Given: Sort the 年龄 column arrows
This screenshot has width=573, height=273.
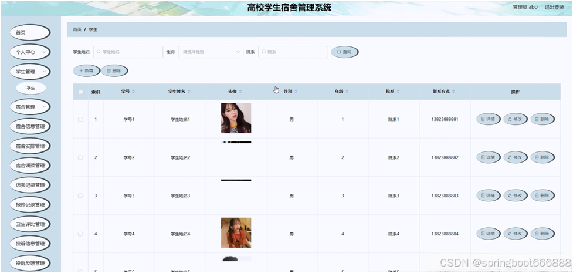Looking at the screenshot, I should pyautogui.click(x=347, y=92).
